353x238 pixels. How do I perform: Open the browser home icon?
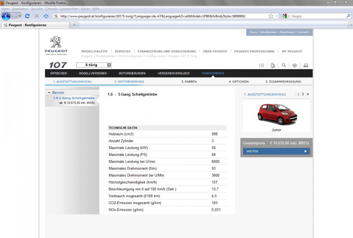click(x=46, y=16)
